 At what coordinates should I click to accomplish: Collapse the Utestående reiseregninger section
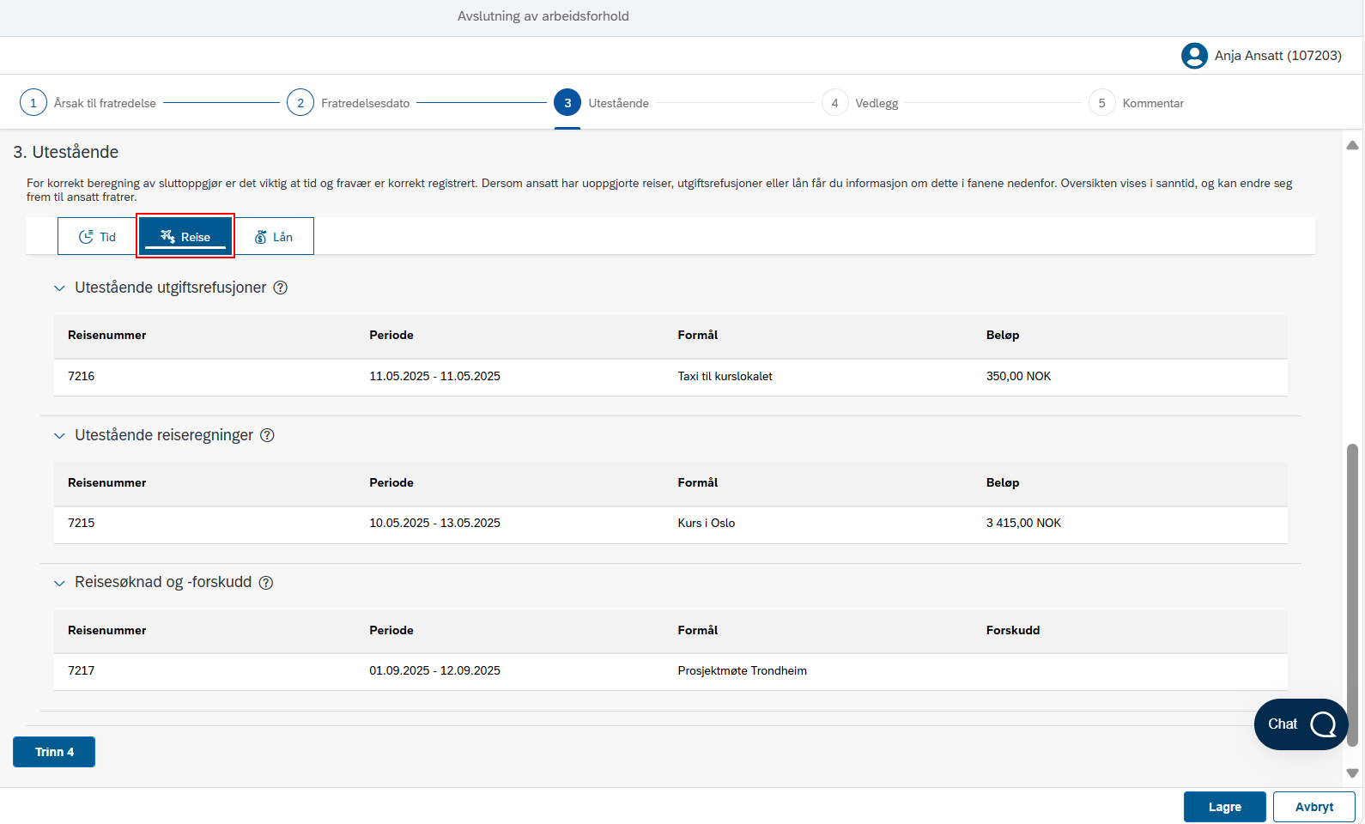tap(59, 436)
